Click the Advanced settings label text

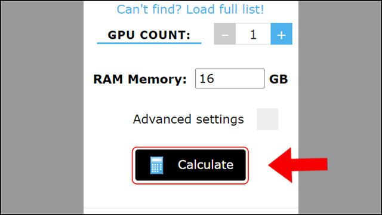pyautogui.click(x=189, y=119)
